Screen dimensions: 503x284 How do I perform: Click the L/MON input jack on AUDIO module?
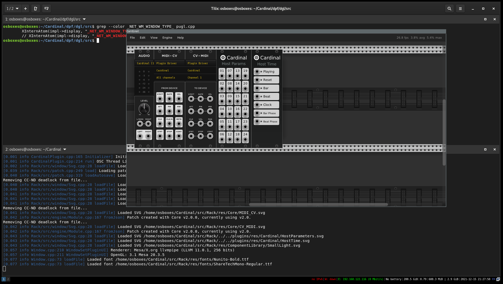(140, 124)
